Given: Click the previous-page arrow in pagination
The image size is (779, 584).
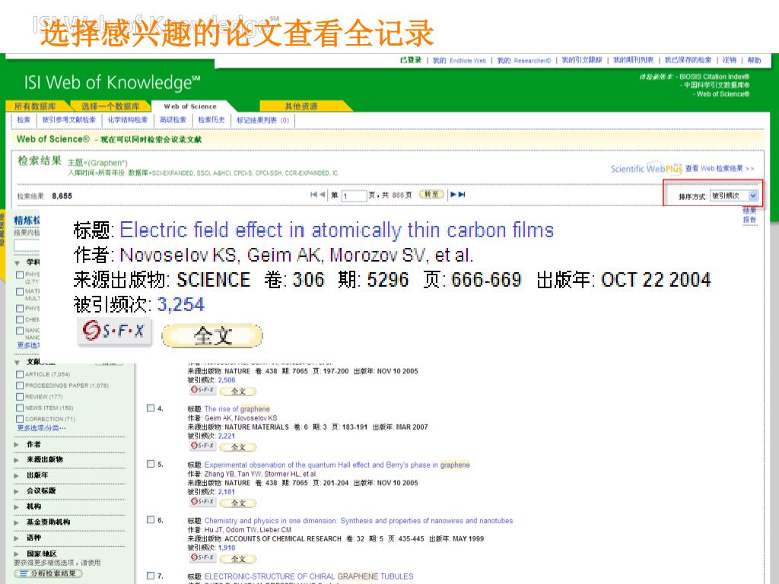Looking at the screenshot, I should (323, 195).
